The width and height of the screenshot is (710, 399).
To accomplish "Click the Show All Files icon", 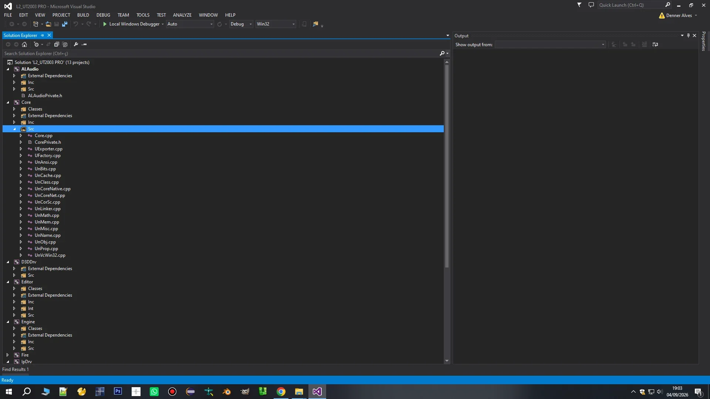I will click(65, 44).
